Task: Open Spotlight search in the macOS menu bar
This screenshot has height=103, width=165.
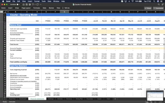Action: click(154, 1)
